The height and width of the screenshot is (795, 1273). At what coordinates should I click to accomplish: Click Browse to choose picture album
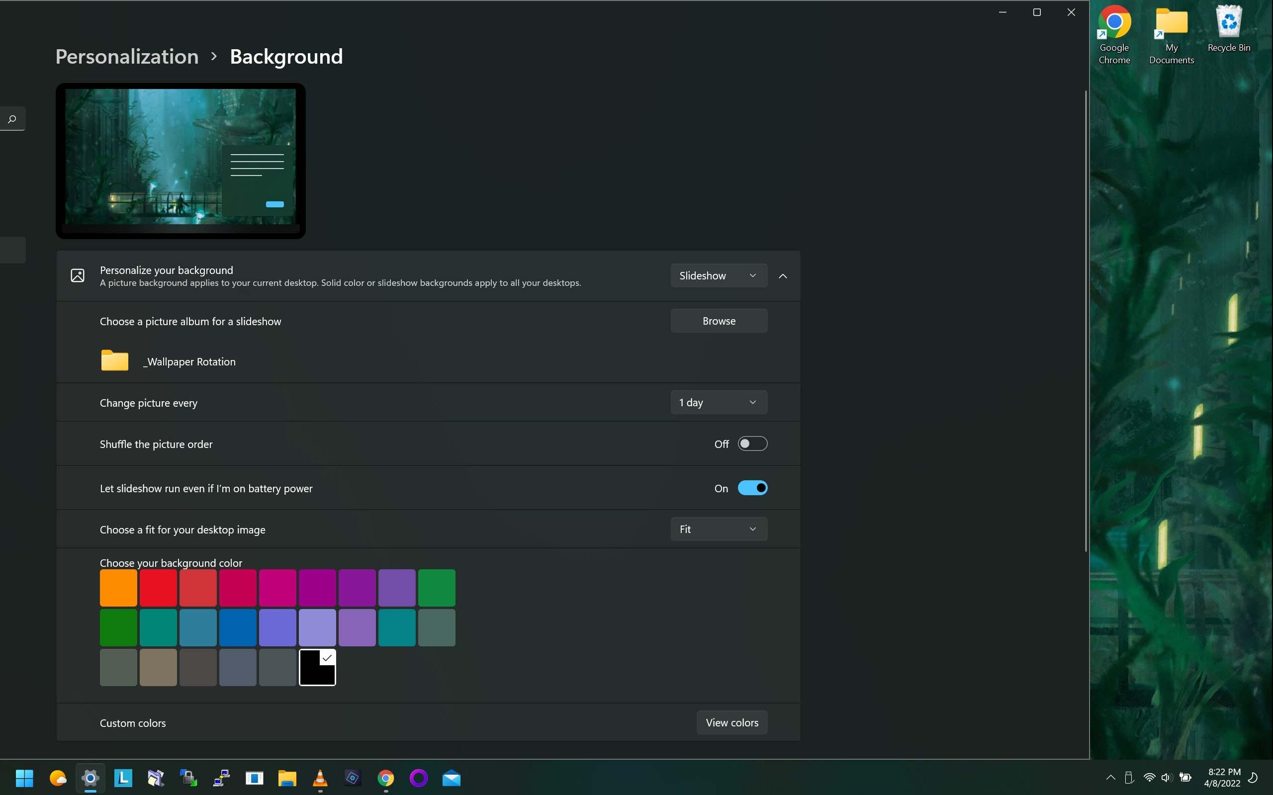coord(719,321)
